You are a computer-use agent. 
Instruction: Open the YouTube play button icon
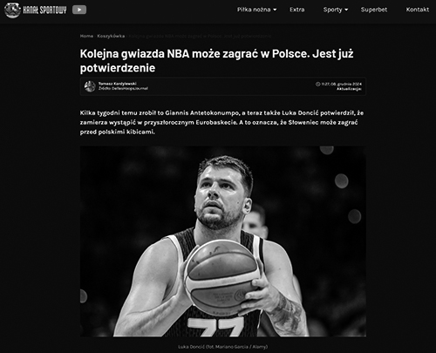(x=79, y=10)
